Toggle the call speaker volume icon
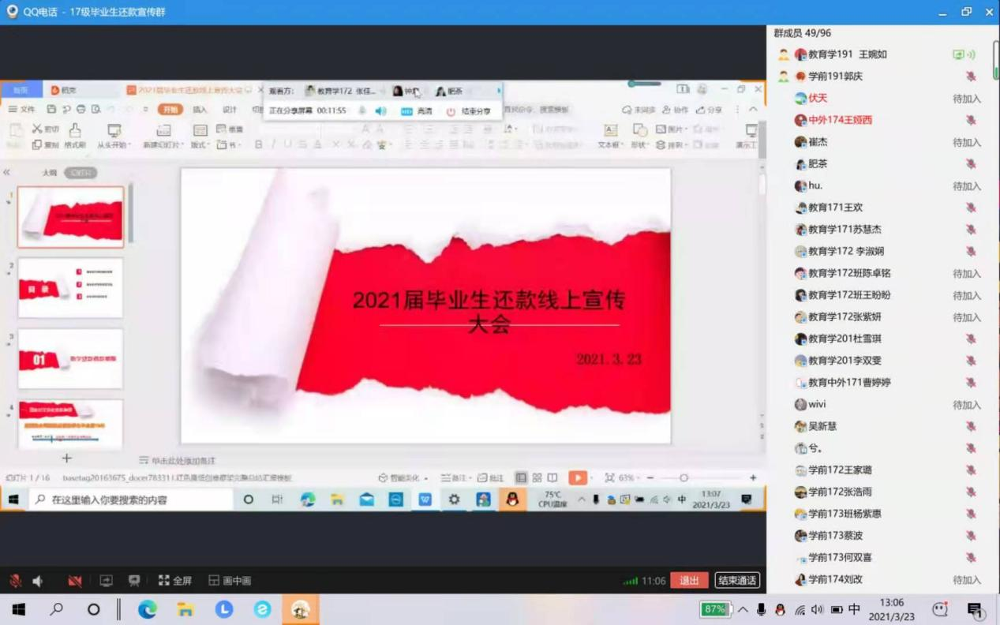 pos(38,581)
